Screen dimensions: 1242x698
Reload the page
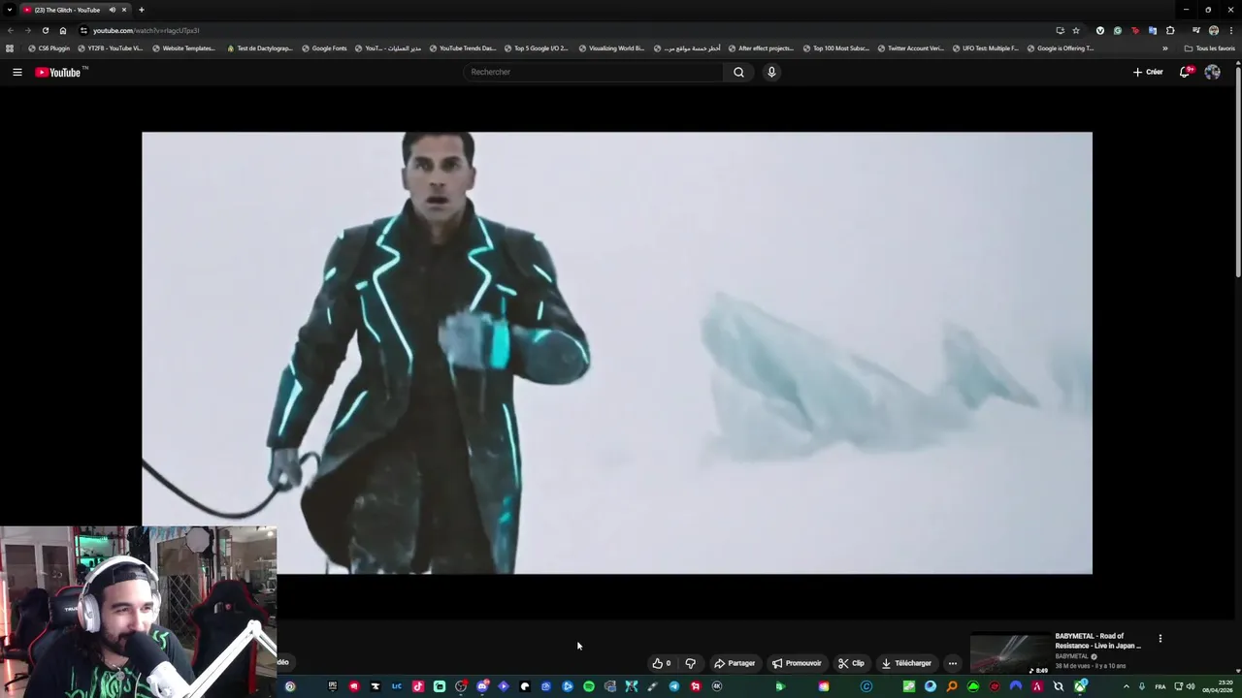coord(45,30)
